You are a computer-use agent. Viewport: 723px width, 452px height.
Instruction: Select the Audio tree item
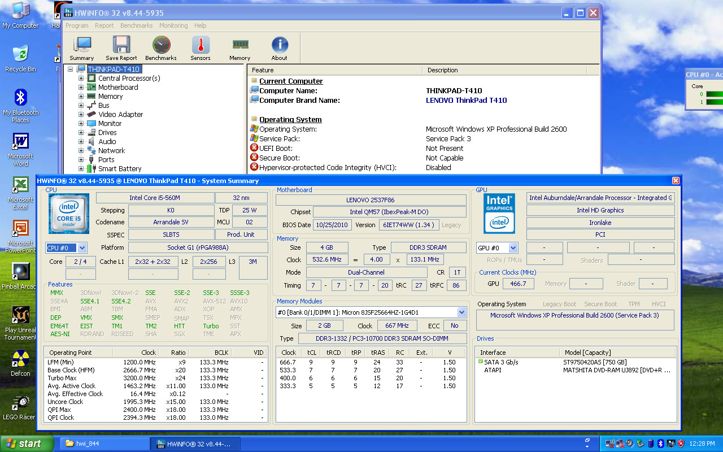pyautogui.click(x=107, y=142)
